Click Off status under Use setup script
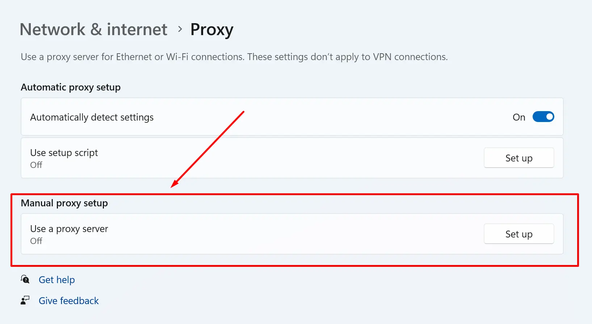The width and height of the screenshot is (592, 324). pos(36,165)
